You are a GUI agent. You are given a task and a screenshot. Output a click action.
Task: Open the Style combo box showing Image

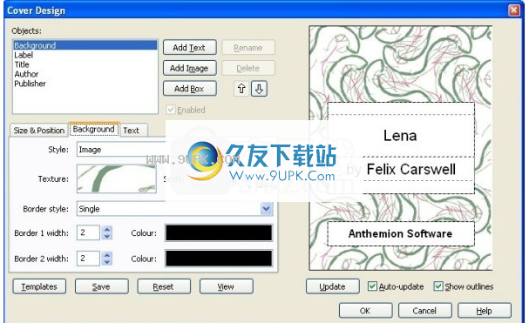(x=121, y=150)
